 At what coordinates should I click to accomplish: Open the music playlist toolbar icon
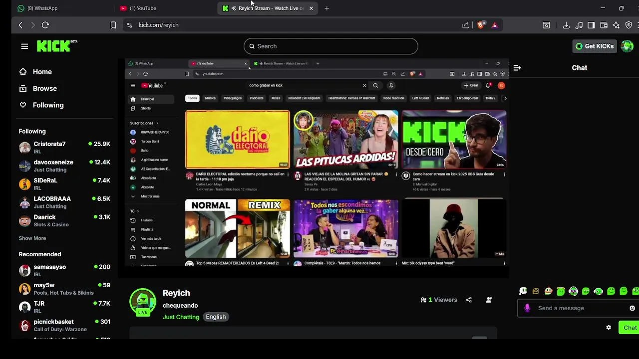pos(579,25)
